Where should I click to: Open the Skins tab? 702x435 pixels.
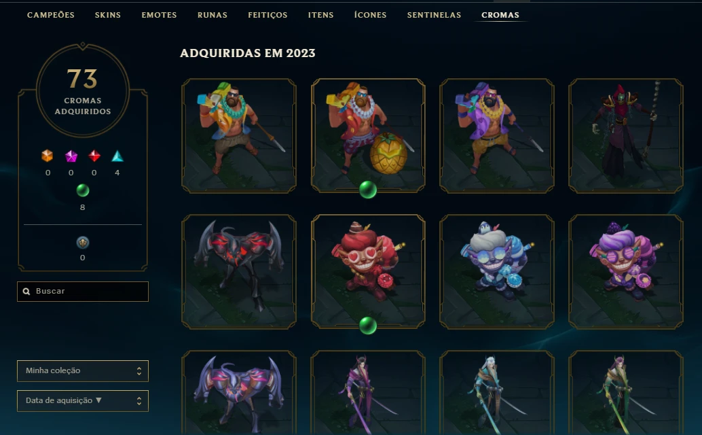click(108, 15)
